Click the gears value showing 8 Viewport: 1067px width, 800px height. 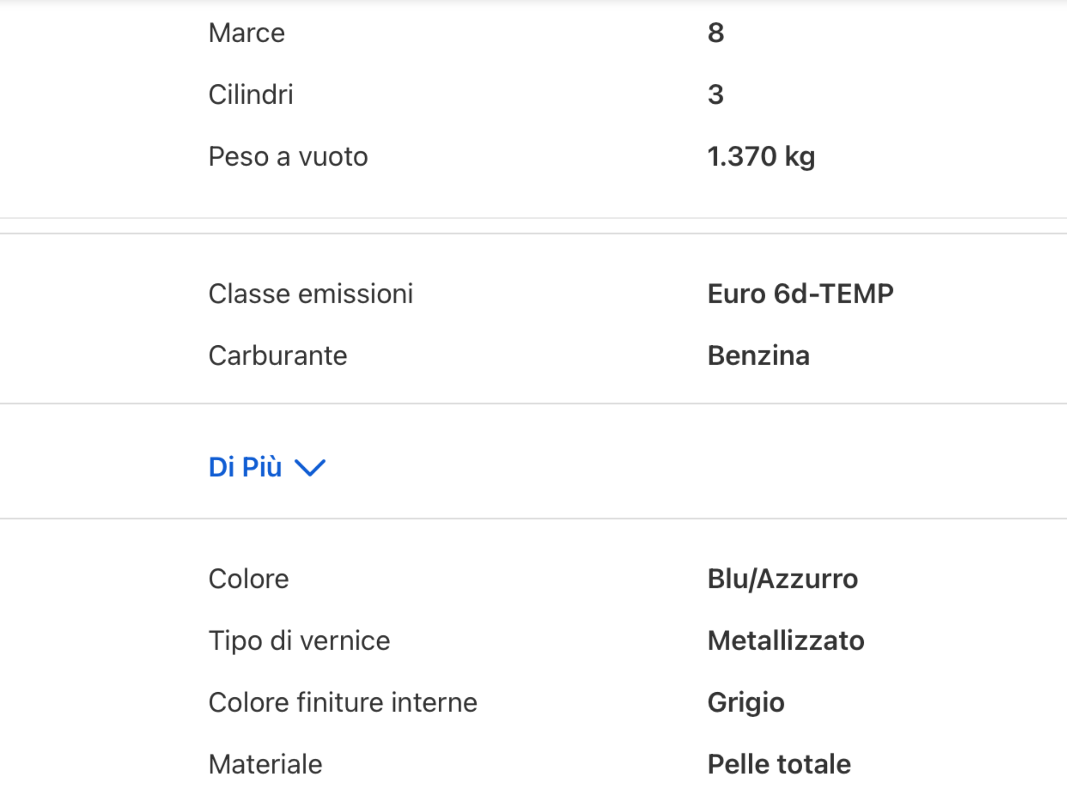click(x=716, y=32)
